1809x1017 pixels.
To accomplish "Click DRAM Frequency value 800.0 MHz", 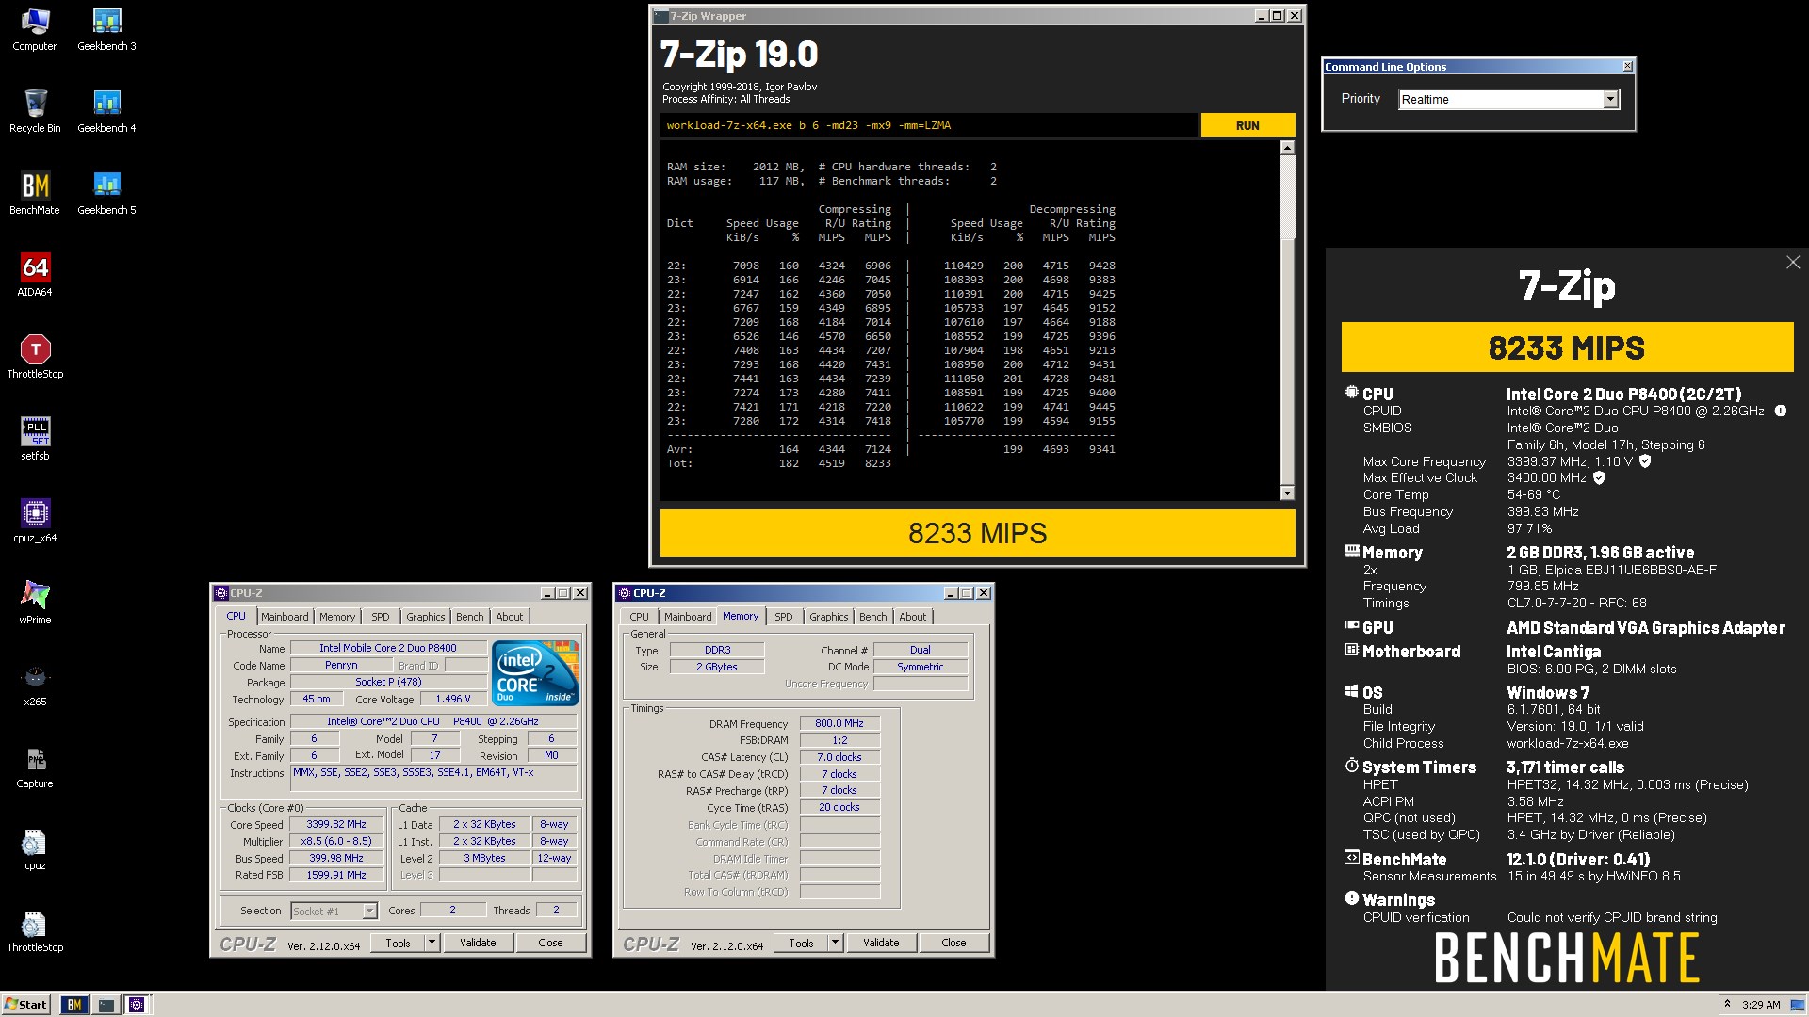I will click(839, 723).
